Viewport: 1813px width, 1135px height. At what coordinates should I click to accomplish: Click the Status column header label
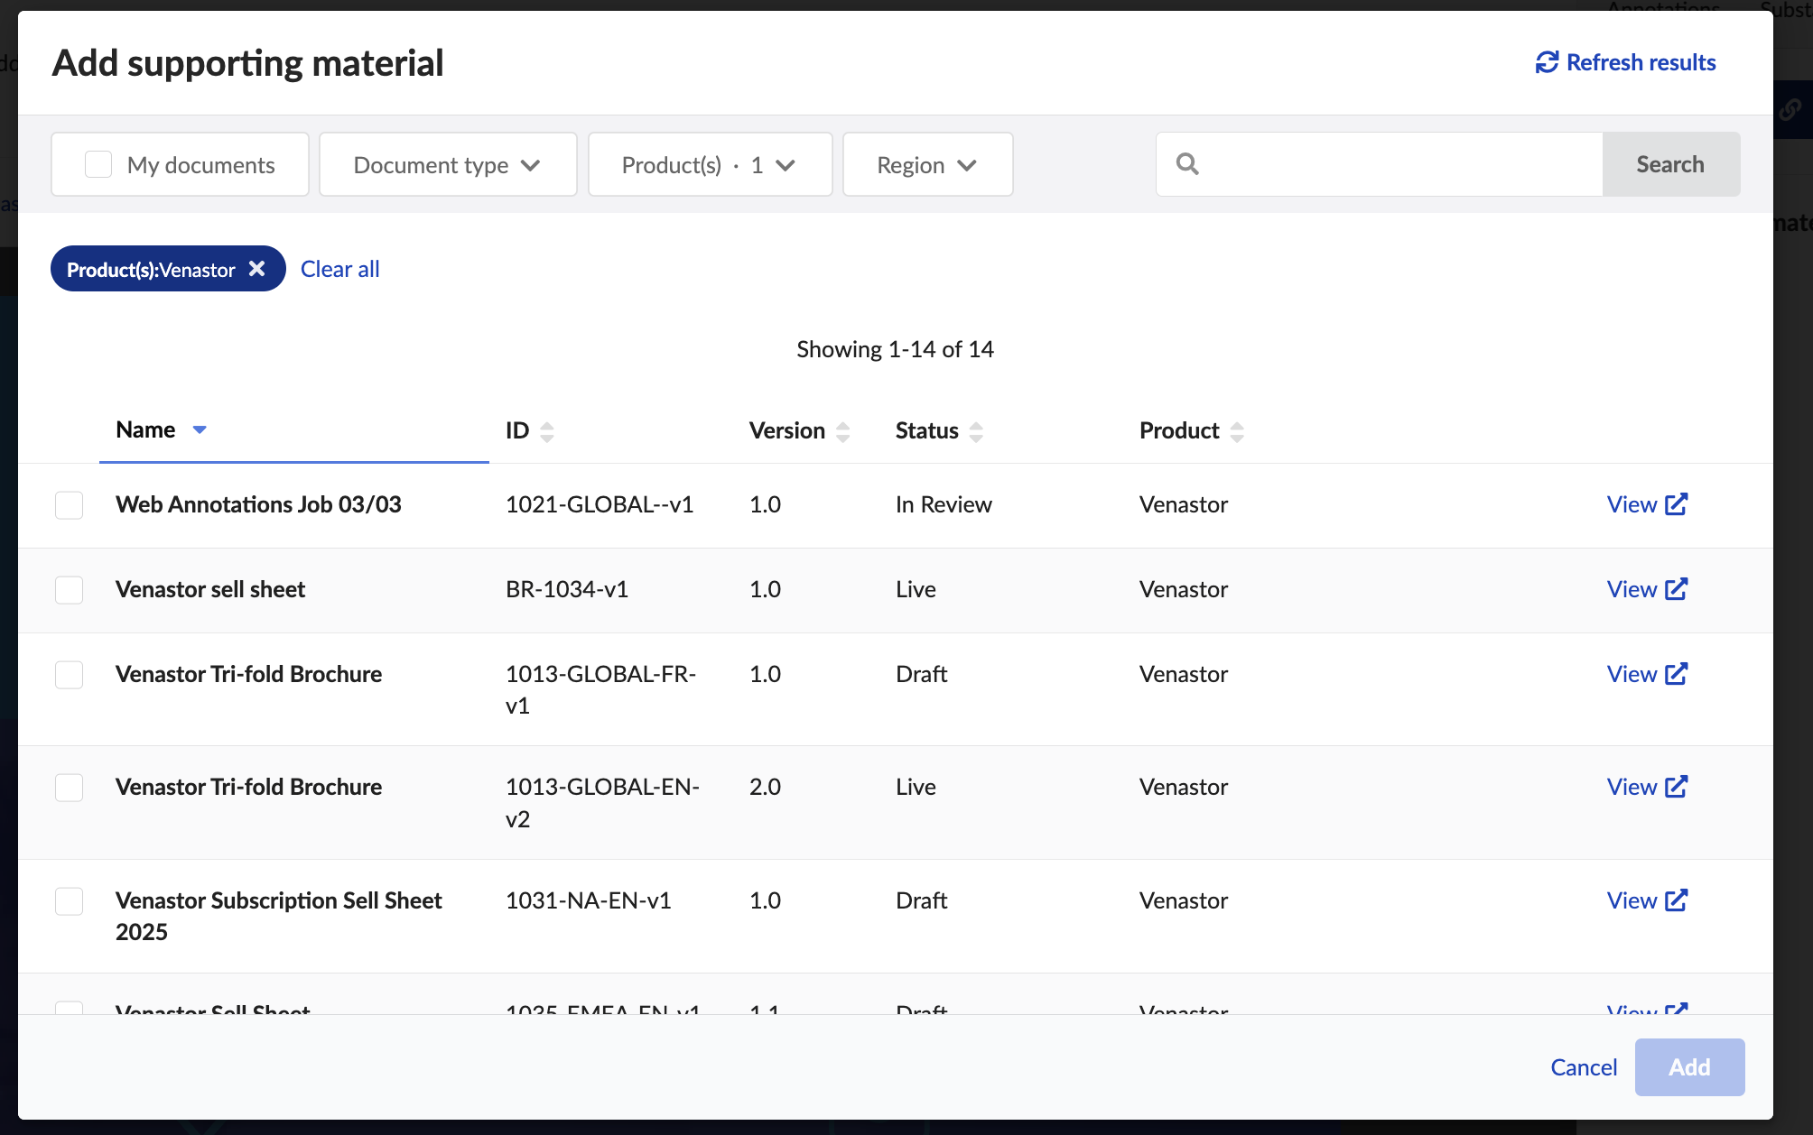[926, 430]
